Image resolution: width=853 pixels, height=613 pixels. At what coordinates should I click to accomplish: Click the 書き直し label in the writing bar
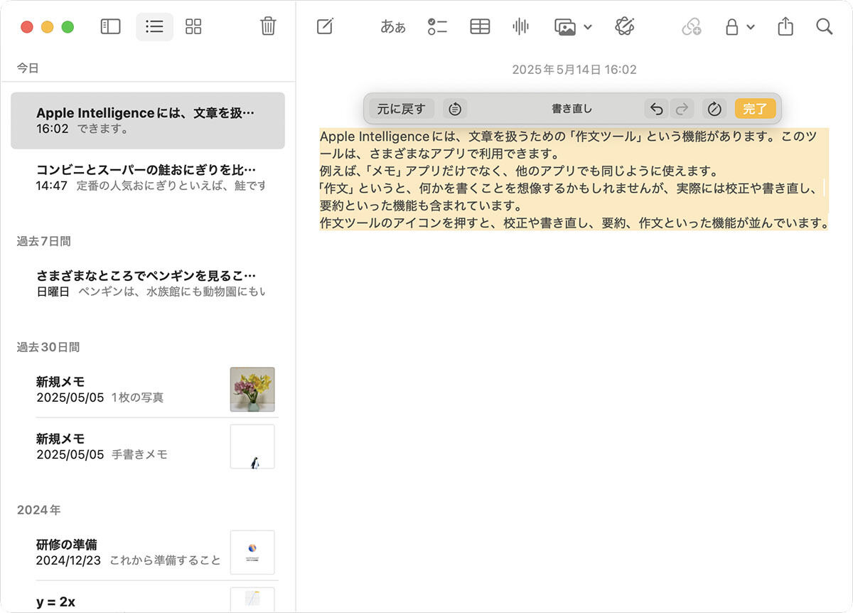pos(572,109)
